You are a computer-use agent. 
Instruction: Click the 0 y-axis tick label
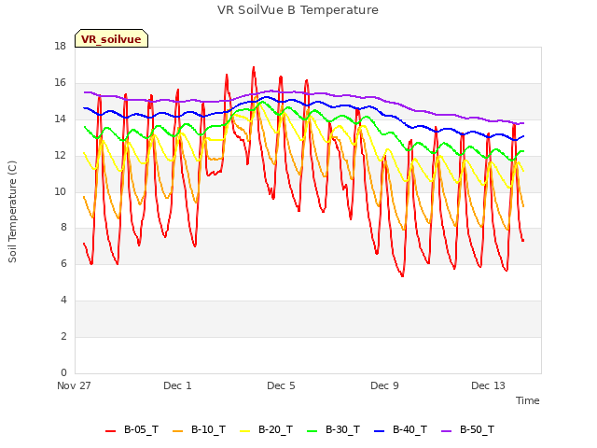(x=63, y=372)
